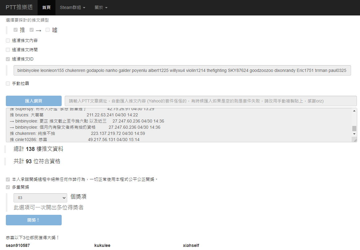Viewport: 360px width, 250px height.
Task: Expand the Steam群組 dropdown menu
Action: tap(72, 8)
